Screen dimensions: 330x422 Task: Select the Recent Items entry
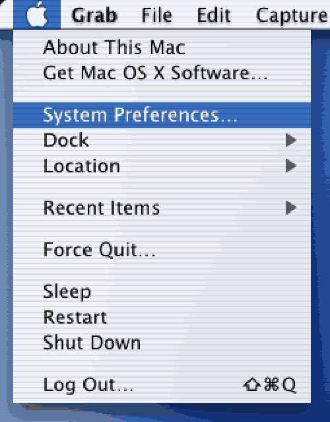tap(162, 208)
